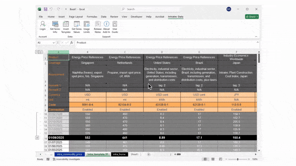Click the Excel app icon in the title bar
296x166 pixels.
point(40,9)
